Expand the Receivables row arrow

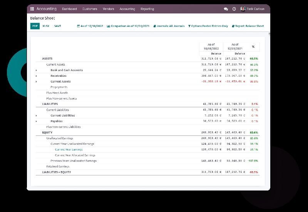pyautogui.click(x=37, y=76)
